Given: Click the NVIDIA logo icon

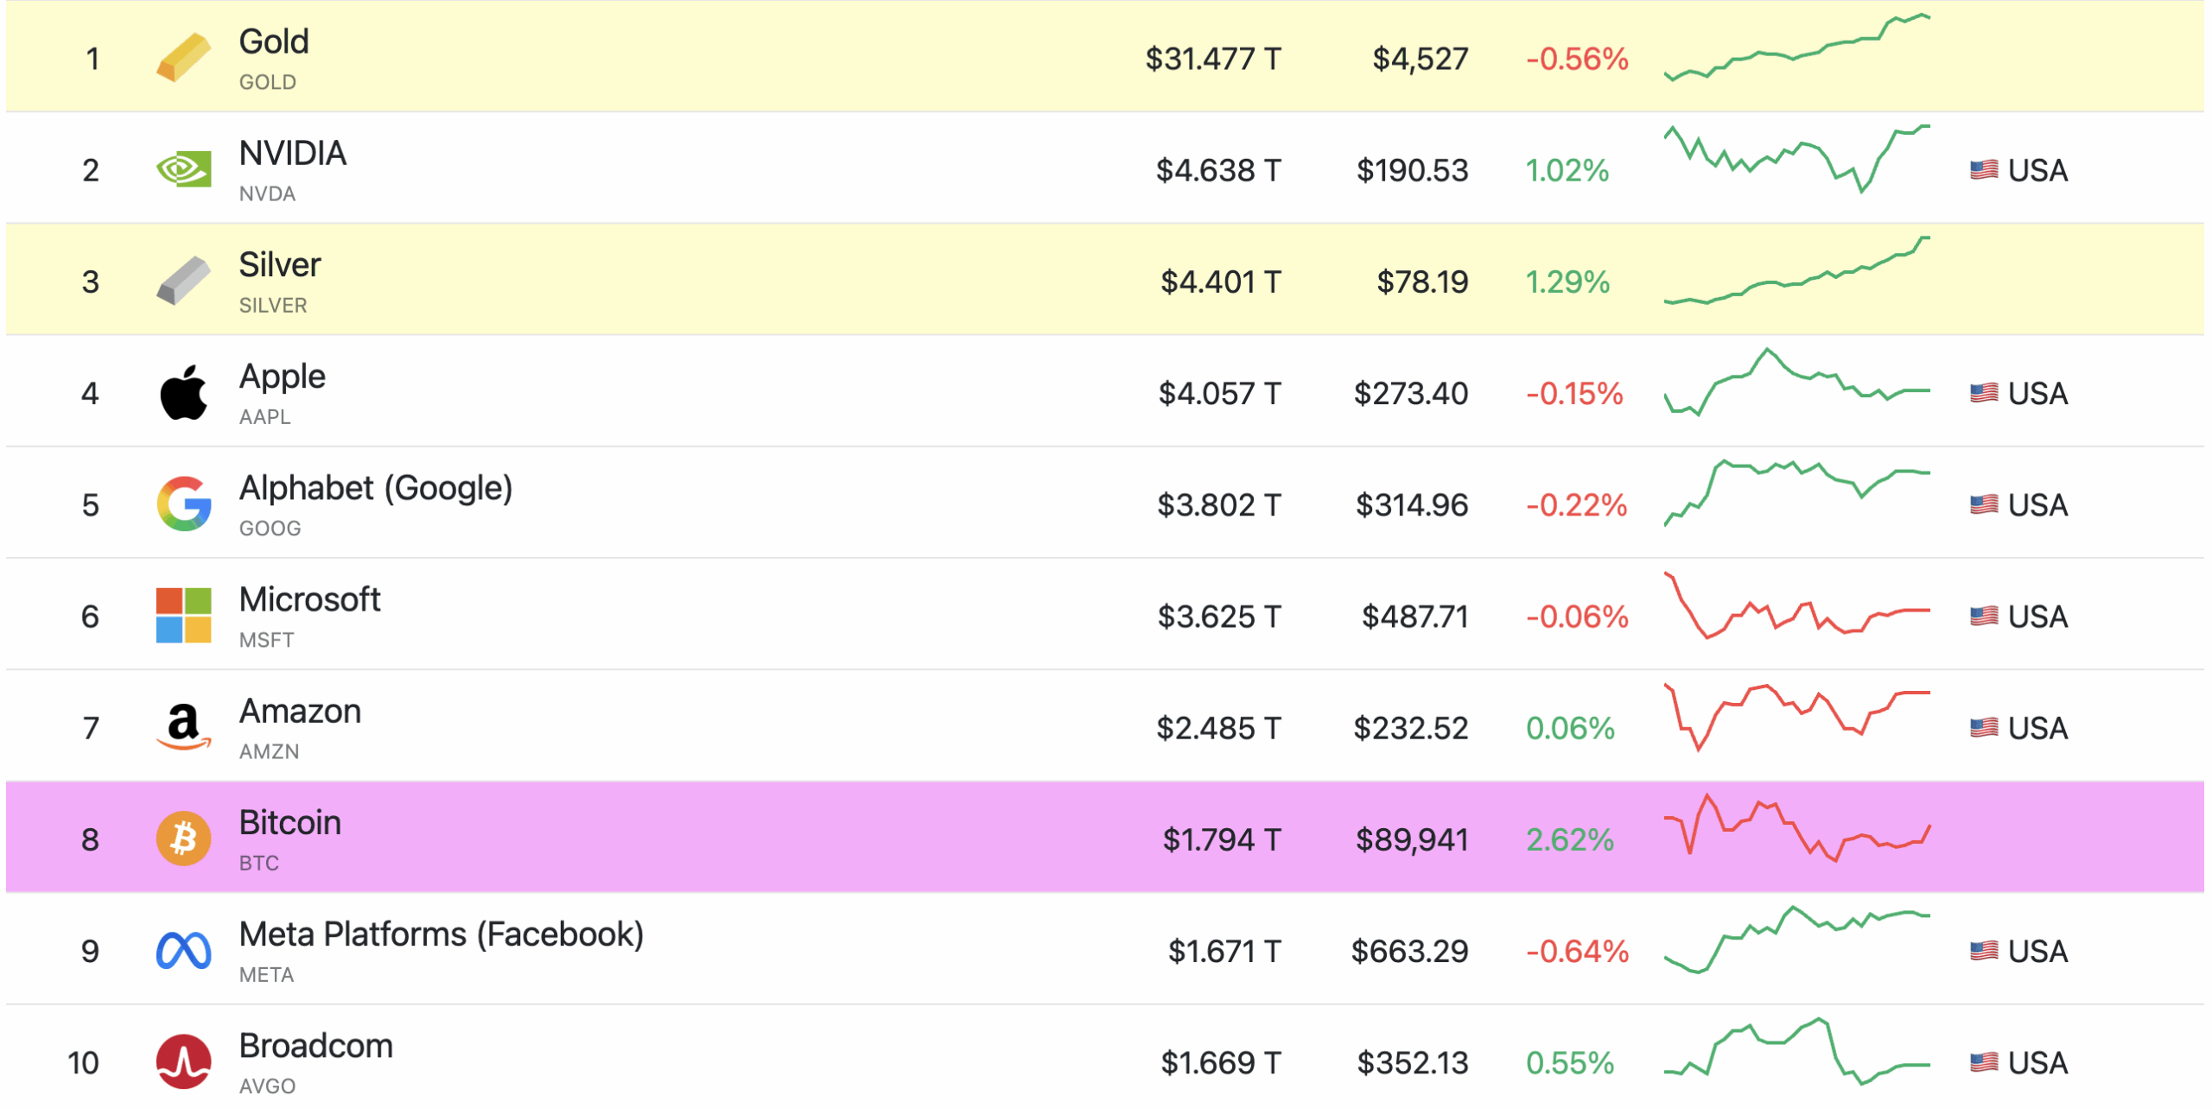Looking at the screenshot, I should [183, 169].
